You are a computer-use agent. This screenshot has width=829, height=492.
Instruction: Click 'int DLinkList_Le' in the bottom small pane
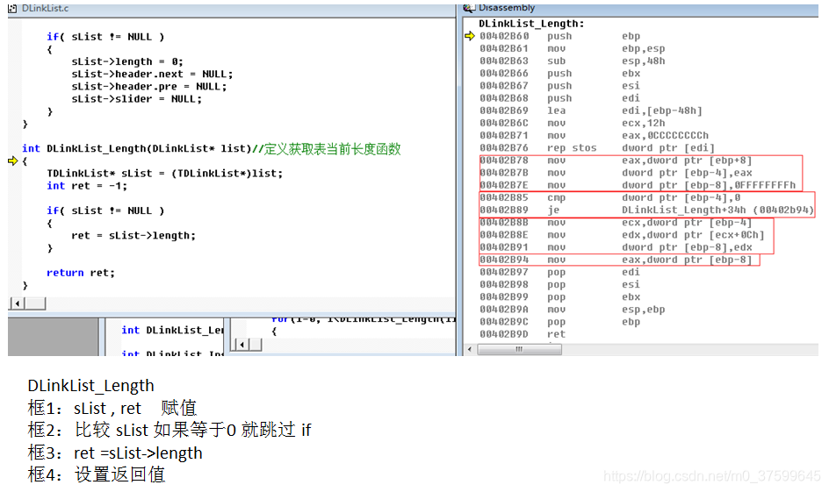(172, 331)
